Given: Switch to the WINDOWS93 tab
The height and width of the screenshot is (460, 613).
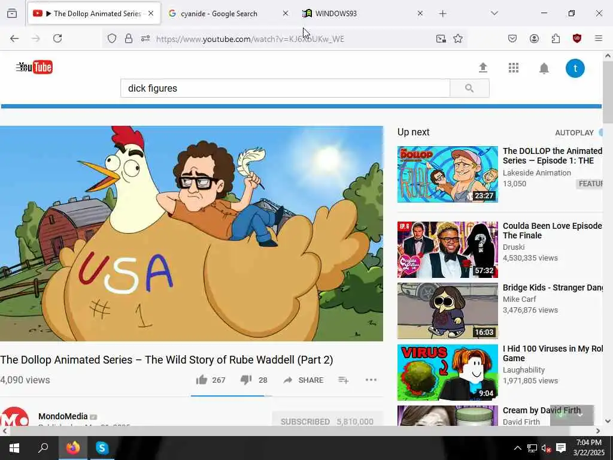Looking at the screenshot, I should tap(336, 14).
